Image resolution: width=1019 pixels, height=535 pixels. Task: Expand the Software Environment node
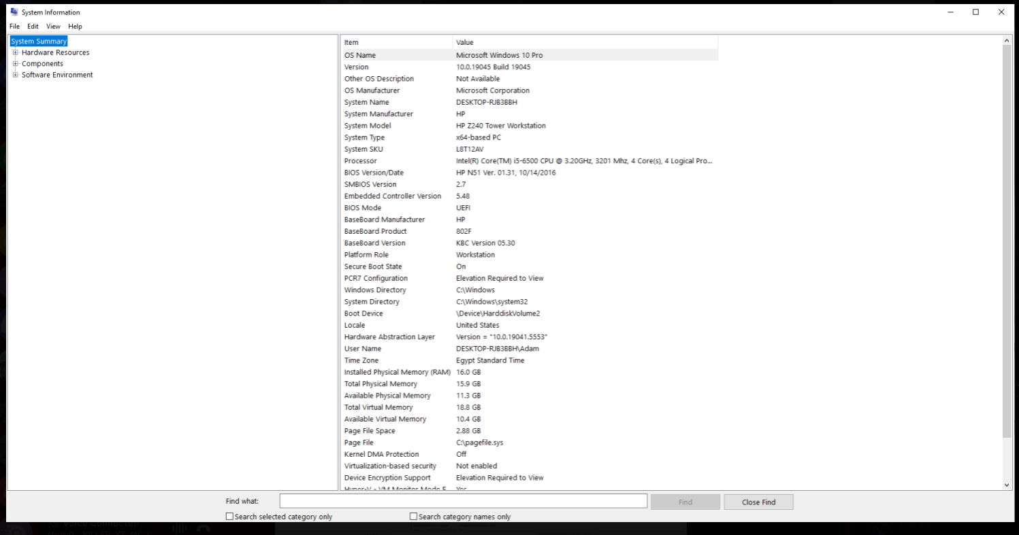16,75
